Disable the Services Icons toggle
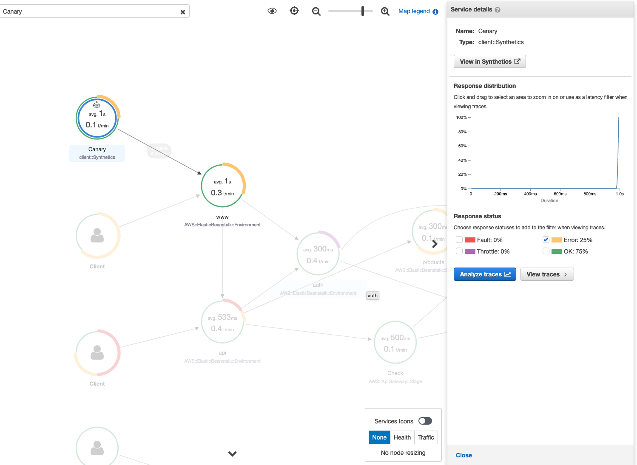Image resolution: width=637 pixels, height=465 pixels. click(425, 421)
